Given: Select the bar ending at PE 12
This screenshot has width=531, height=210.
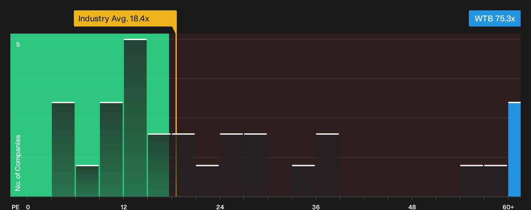Looking at the screenshot, I should coord(111,149).
